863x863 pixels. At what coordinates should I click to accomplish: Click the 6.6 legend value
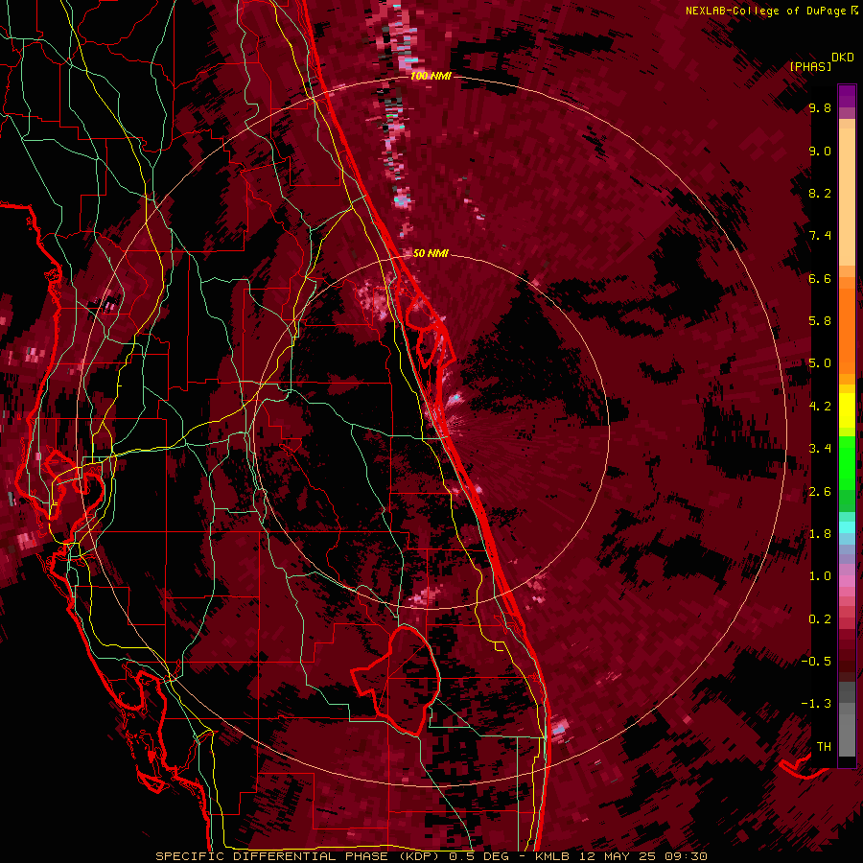pyautogui.click(x=820, y=278)
